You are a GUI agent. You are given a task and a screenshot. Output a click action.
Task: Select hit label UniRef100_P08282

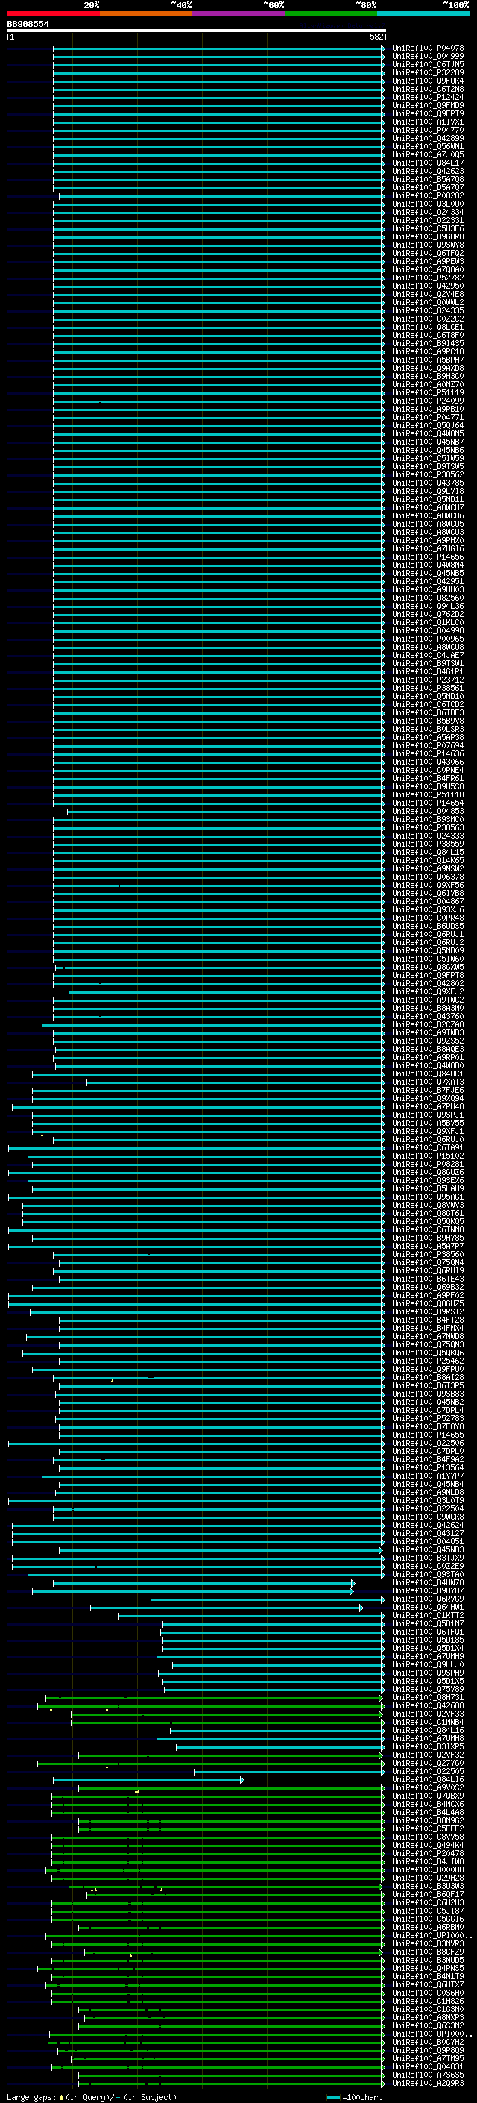click(x=428, y=196)
